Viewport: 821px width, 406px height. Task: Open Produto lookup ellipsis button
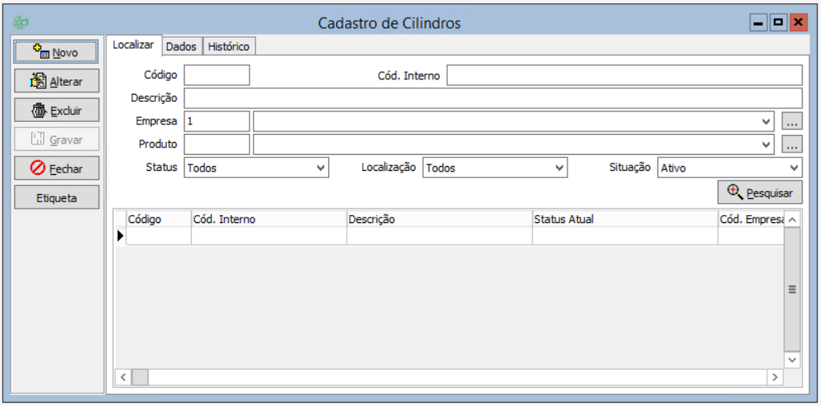pos(792,145)
